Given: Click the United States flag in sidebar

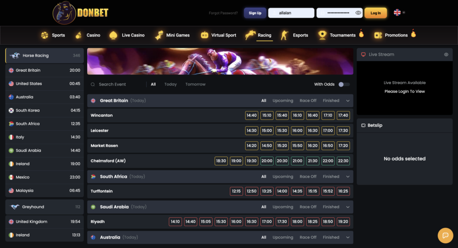Looking at the screenshot, I should coord(11,84).
